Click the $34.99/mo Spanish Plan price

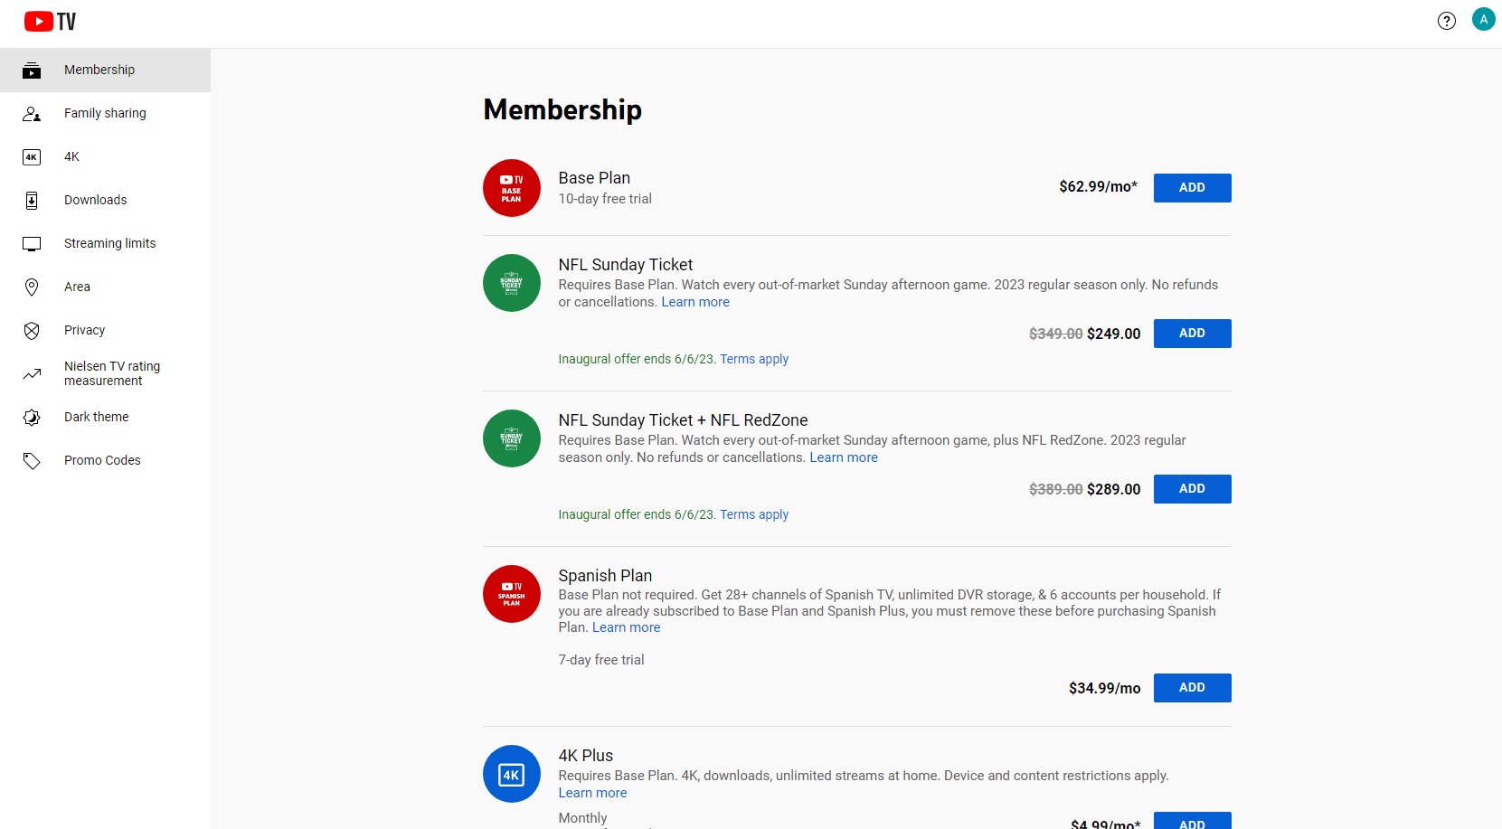click(1105, 688)
